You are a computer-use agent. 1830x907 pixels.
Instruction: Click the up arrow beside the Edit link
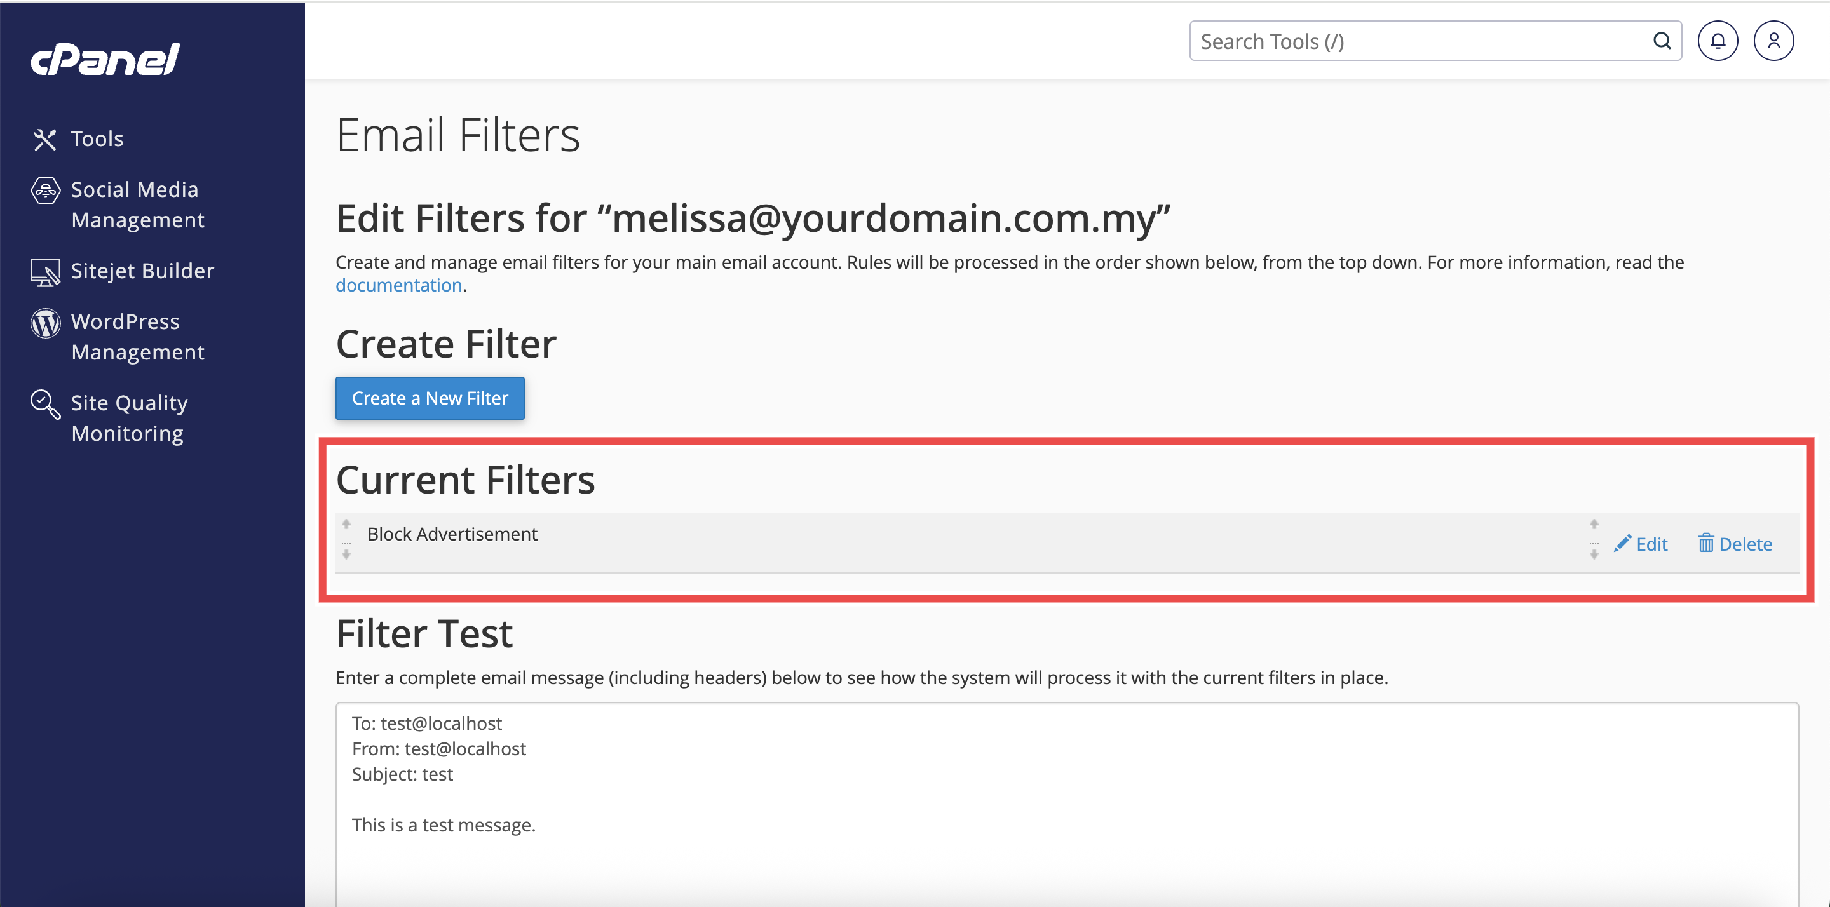click(1594, 524)
